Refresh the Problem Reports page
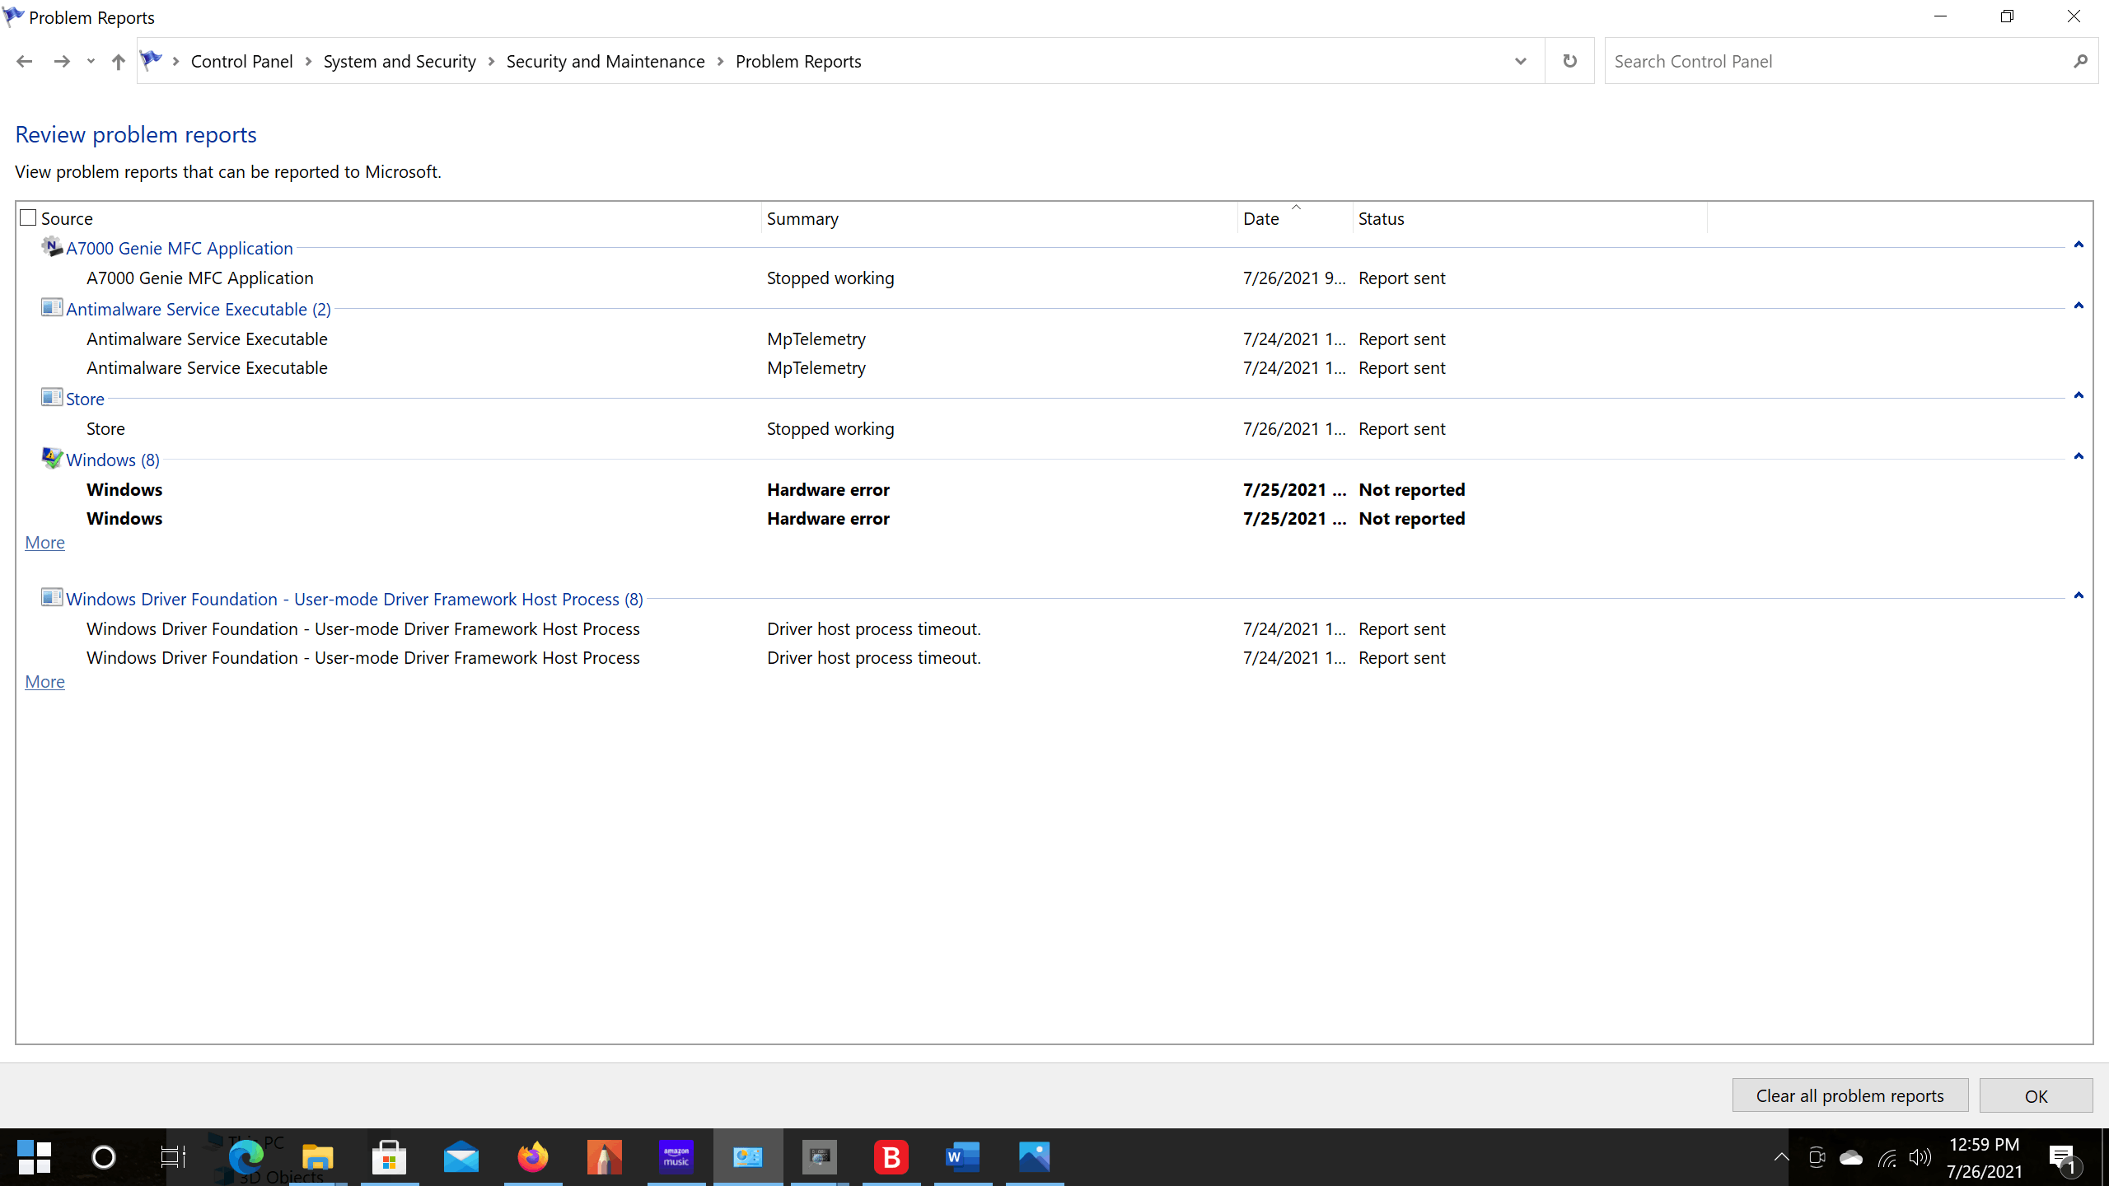The image size is (2109, 1186). tap(1569, 61)
